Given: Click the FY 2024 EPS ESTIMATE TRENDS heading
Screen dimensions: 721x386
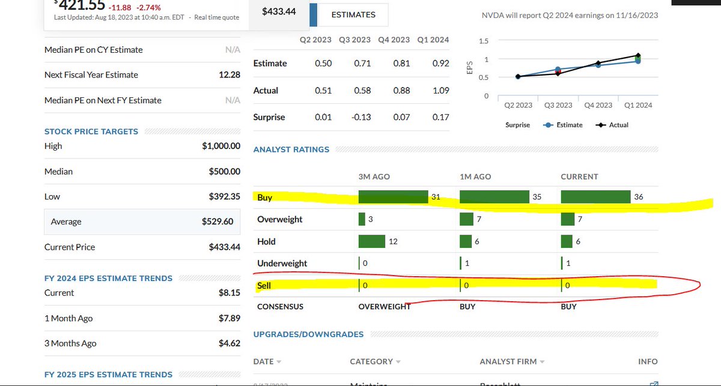Looking at the screenshot, I should coord(108,279).
